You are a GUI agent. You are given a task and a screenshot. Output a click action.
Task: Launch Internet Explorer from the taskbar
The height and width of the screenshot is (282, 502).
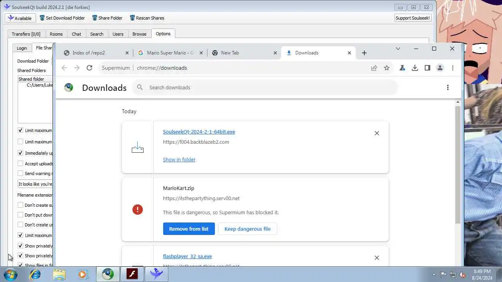coord(35,274)
